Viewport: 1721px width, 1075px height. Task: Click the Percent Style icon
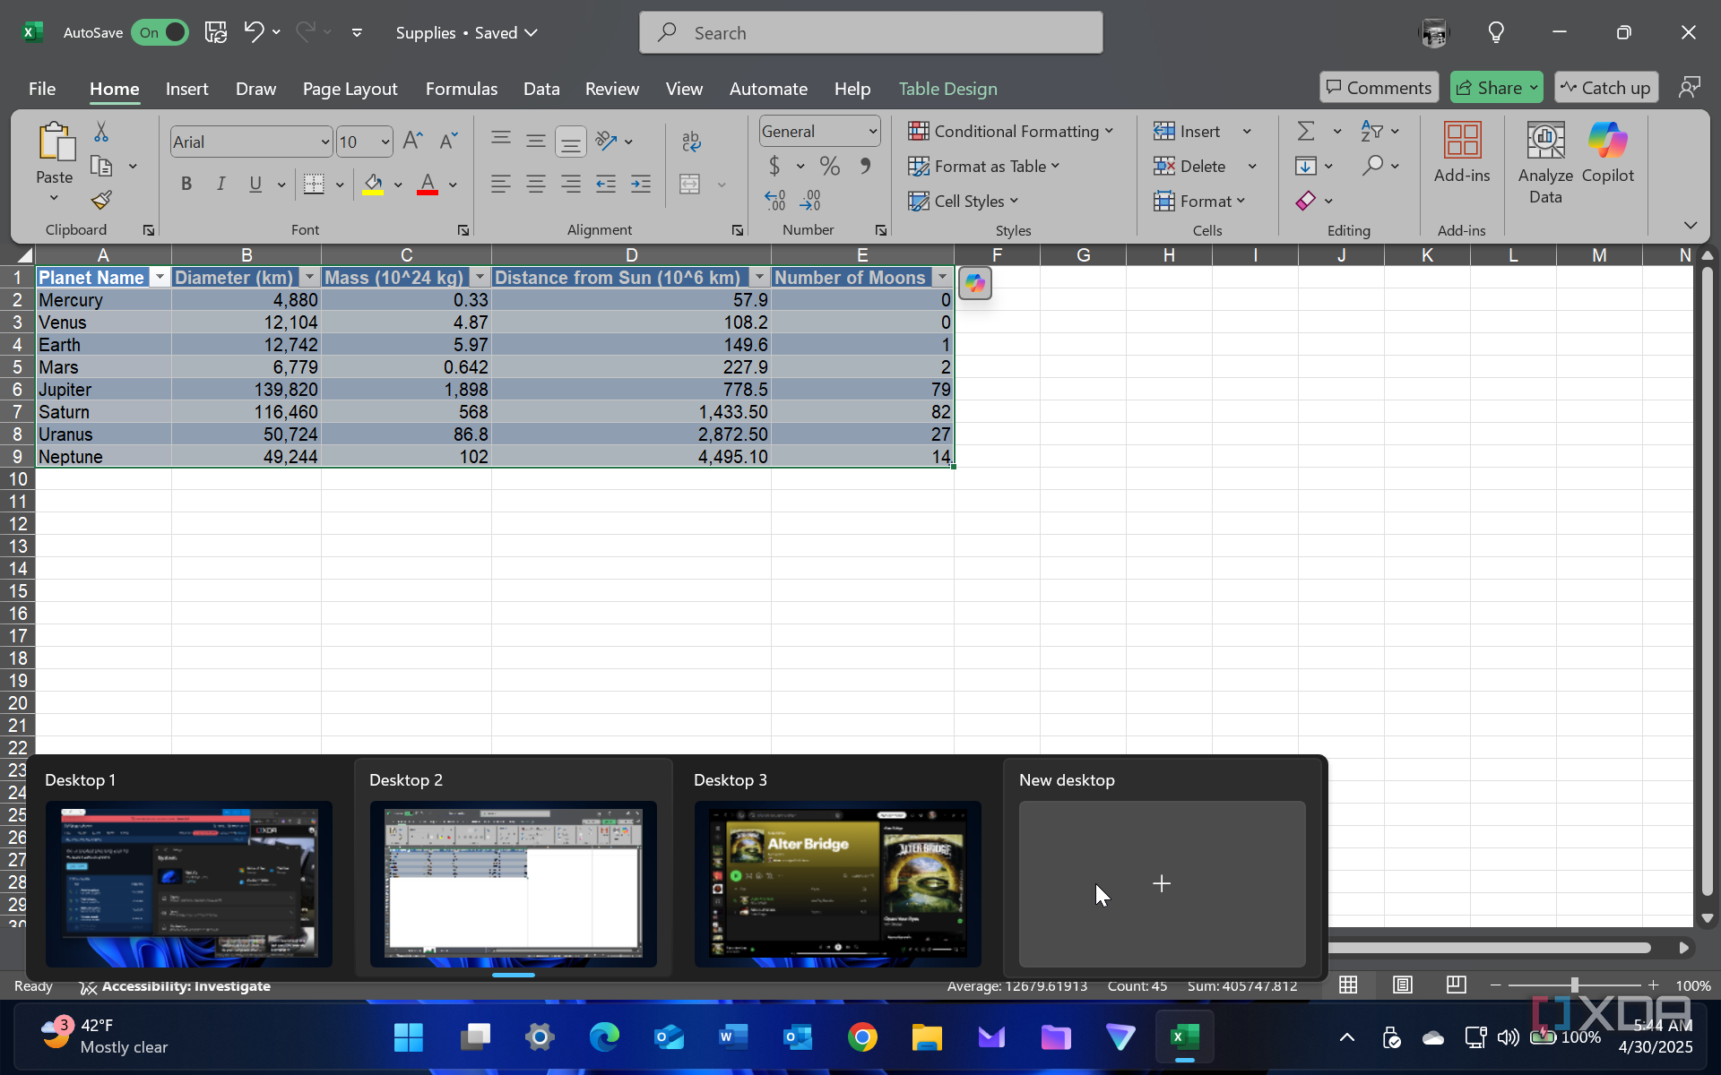coord(830,166)
